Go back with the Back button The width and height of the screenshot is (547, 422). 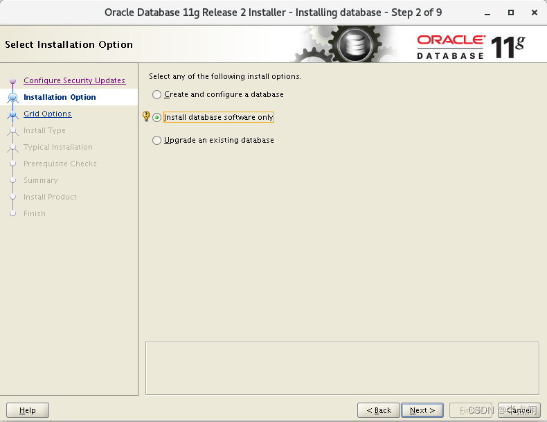379,410
